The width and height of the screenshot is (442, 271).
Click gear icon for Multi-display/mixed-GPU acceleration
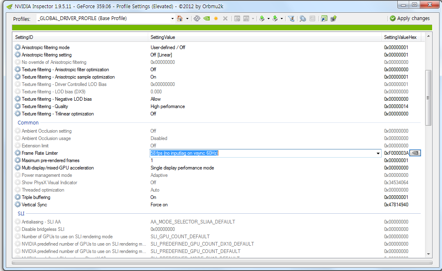(18, 167)
